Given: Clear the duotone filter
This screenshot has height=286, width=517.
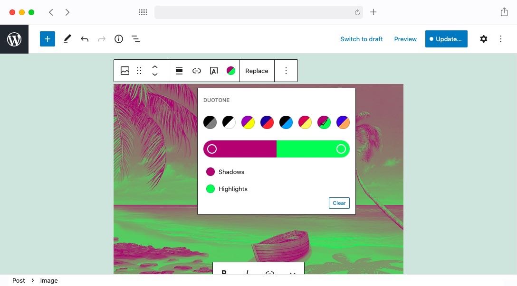Looking at the screenshot, I should point(339,203).
